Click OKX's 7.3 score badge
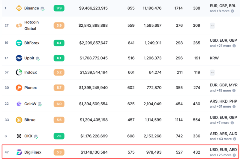Viewport: 240px width, 159px height. [59, 136]
